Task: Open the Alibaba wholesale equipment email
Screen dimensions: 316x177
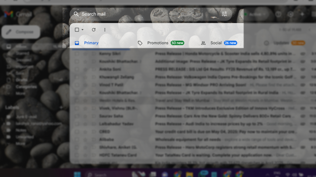Action: coord(193,140)
